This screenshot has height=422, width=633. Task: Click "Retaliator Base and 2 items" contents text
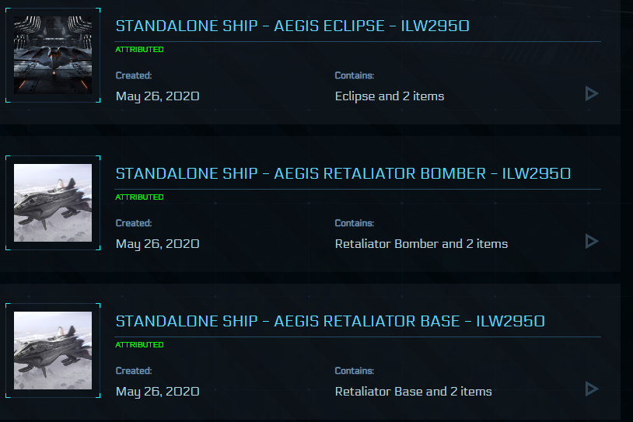413,392
